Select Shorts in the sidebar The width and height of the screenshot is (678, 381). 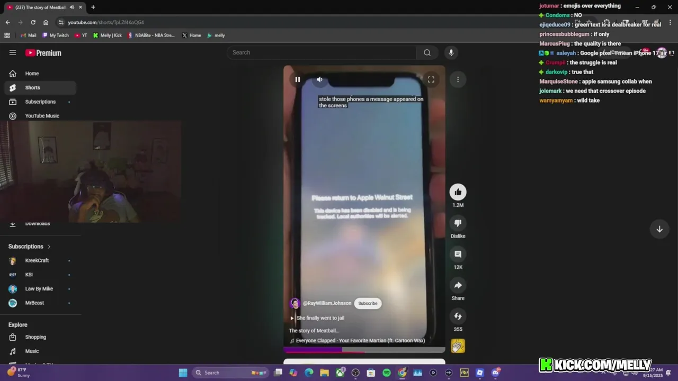40,87
